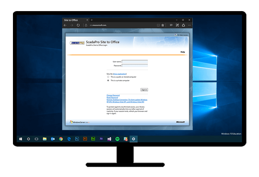This screenshot has height=177, width=259.
Task: Open Remote Desktop Connection 7.0 client update link
Action: tap(127, 101)
